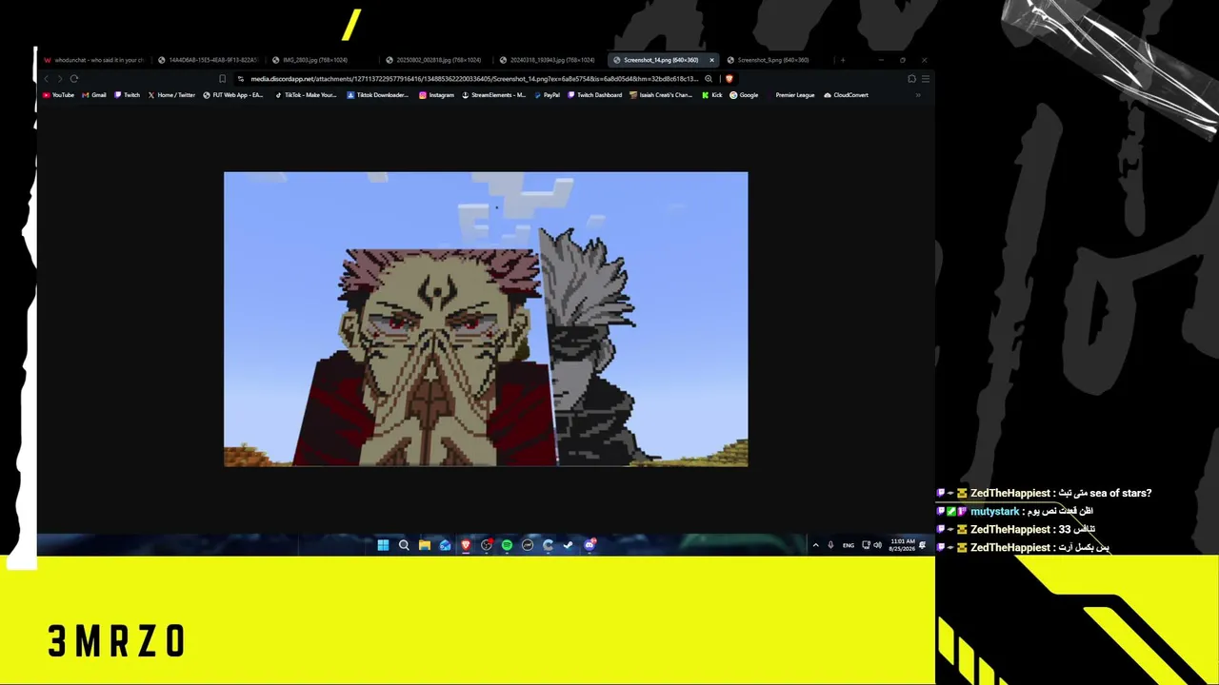
Task: Open the clock and calendar flyout
Action: click(902, 545)
